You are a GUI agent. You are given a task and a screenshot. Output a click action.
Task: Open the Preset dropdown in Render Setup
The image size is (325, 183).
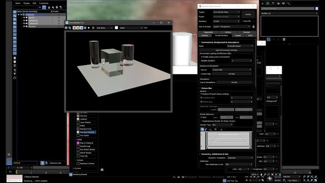[x=226, y=17]
